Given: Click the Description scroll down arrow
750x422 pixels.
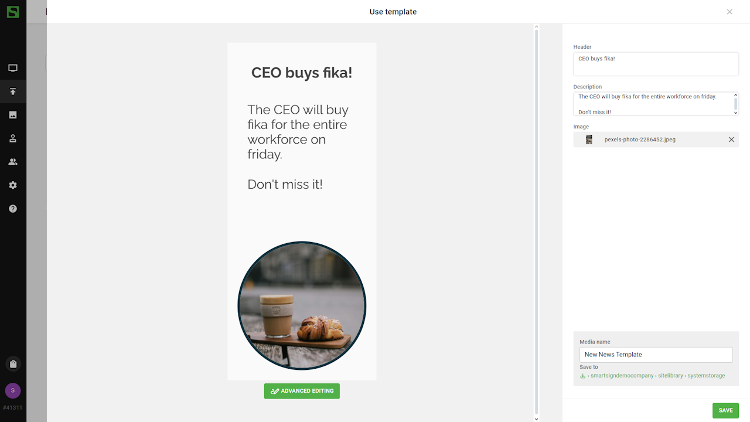Looking at the screenshot, I should pyautogui.click(x=736, y=113).
